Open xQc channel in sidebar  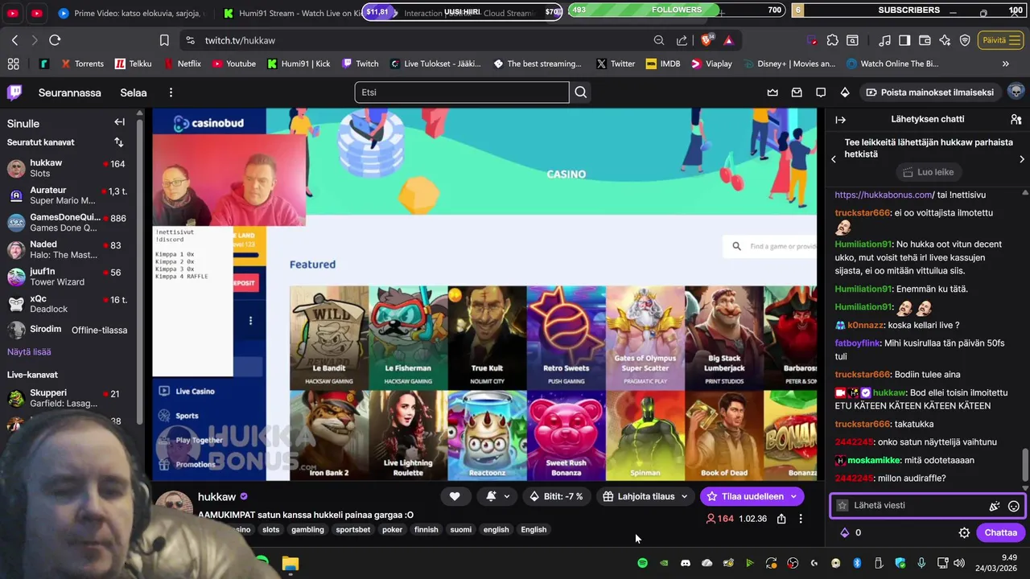tap(68, 303)
